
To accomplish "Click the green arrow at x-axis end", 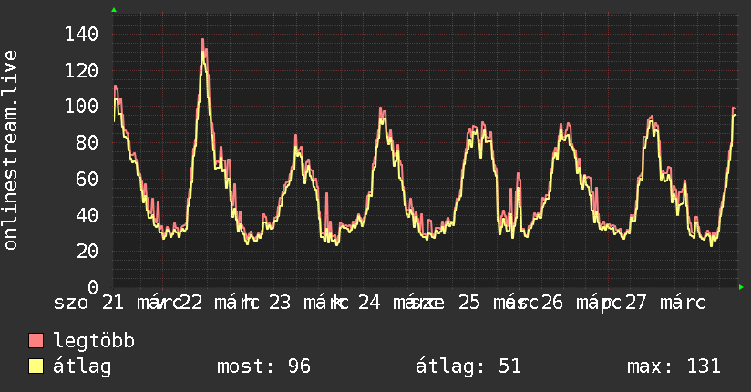I will [741, 287].
